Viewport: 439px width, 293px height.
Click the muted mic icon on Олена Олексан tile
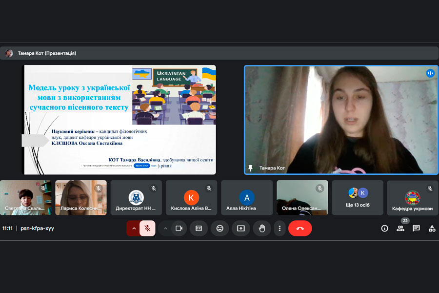(319, 188)
